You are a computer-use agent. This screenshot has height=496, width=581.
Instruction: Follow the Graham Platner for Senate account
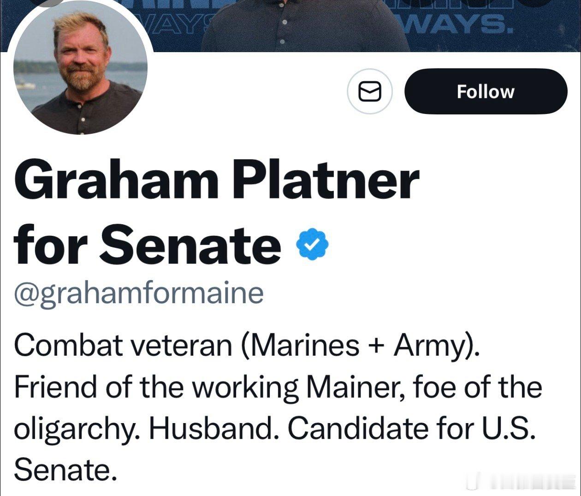[x=486, y=91]
